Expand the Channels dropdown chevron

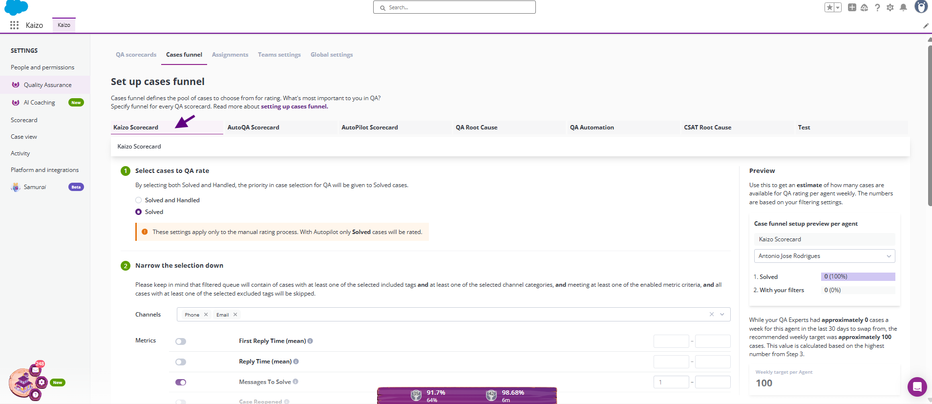(x=722, y=314)
